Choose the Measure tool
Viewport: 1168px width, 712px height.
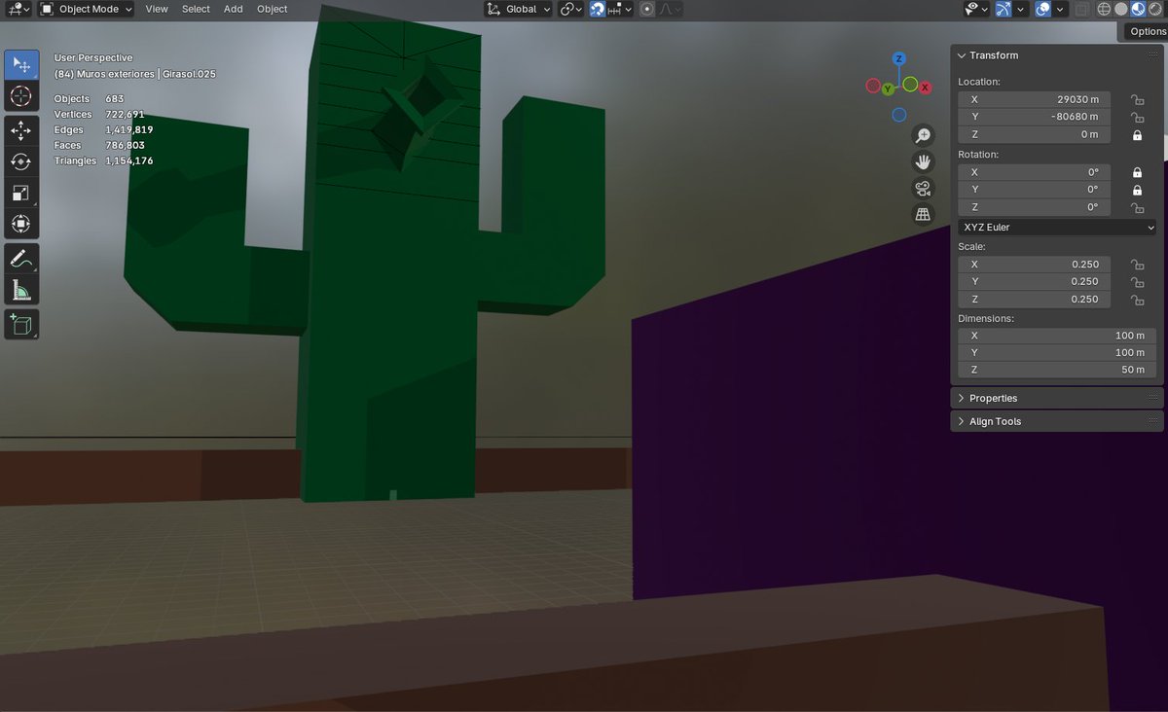click(x=21, y=290)
